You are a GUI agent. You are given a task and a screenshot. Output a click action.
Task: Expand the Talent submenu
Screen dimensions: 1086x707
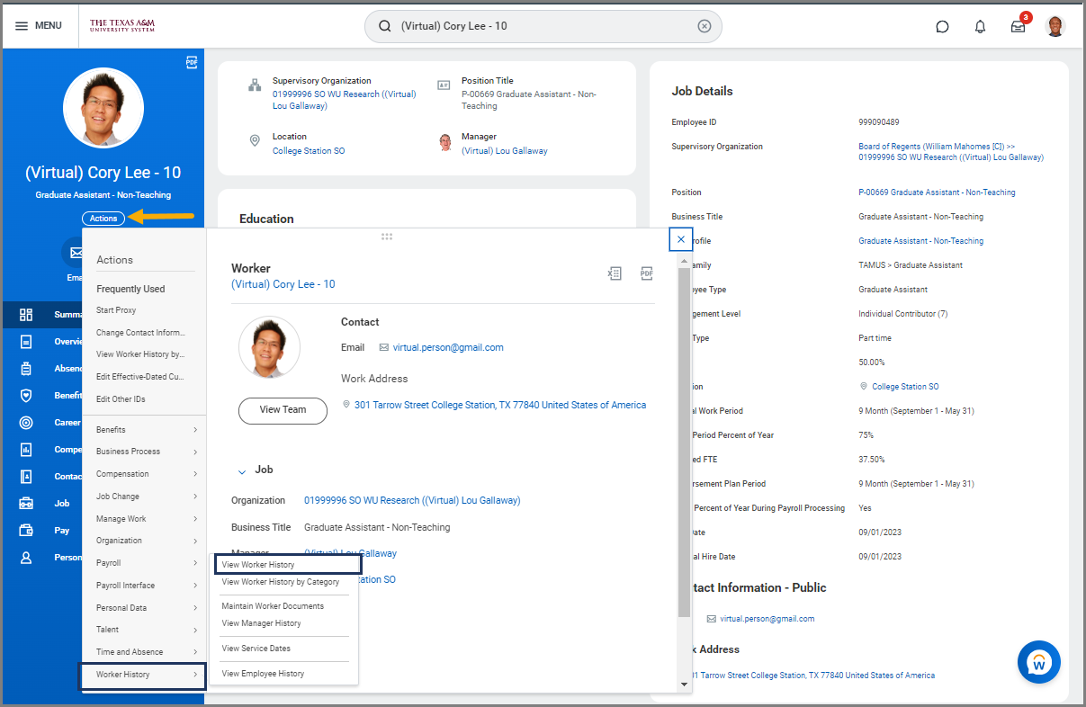pyautogui.click(x=146, y=630)
